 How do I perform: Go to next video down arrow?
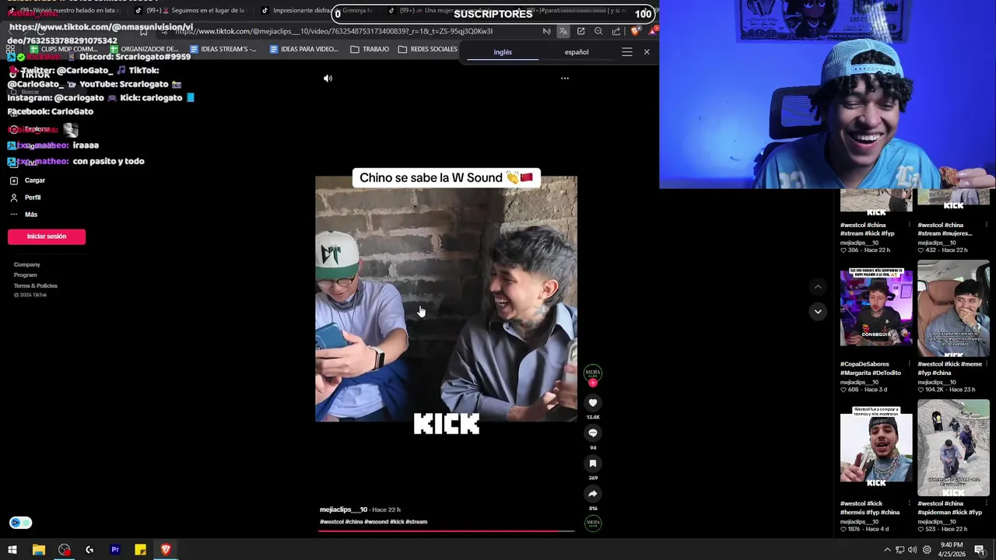click(x=818, y=311)
